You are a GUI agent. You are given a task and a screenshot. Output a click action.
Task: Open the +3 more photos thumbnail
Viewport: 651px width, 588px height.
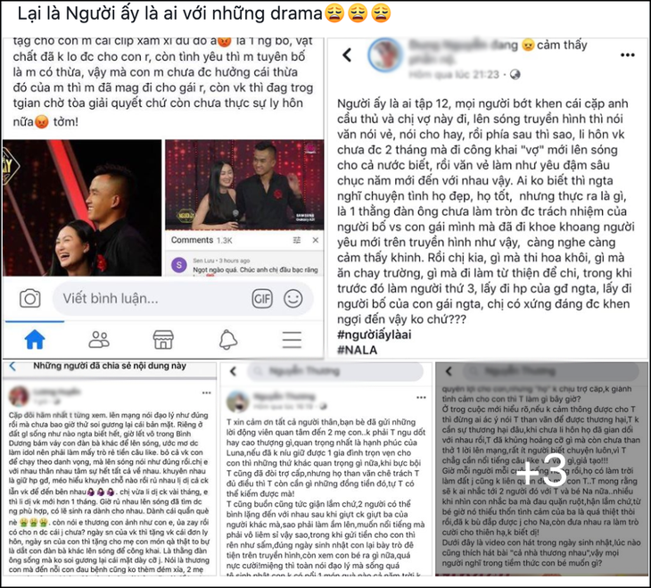541,468
